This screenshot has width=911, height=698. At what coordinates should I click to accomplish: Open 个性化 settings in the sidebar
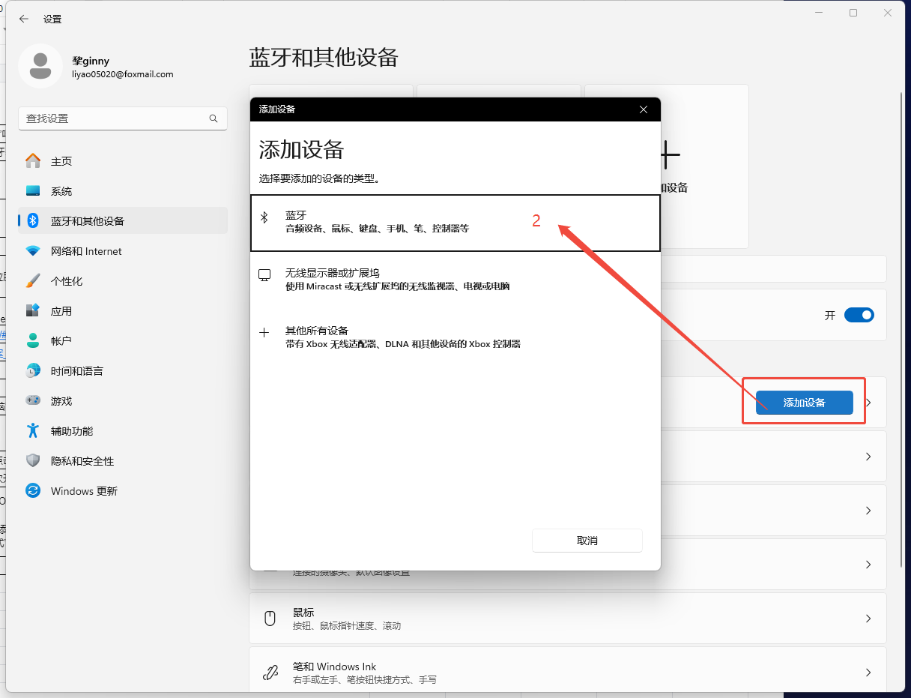pos(34,280)
